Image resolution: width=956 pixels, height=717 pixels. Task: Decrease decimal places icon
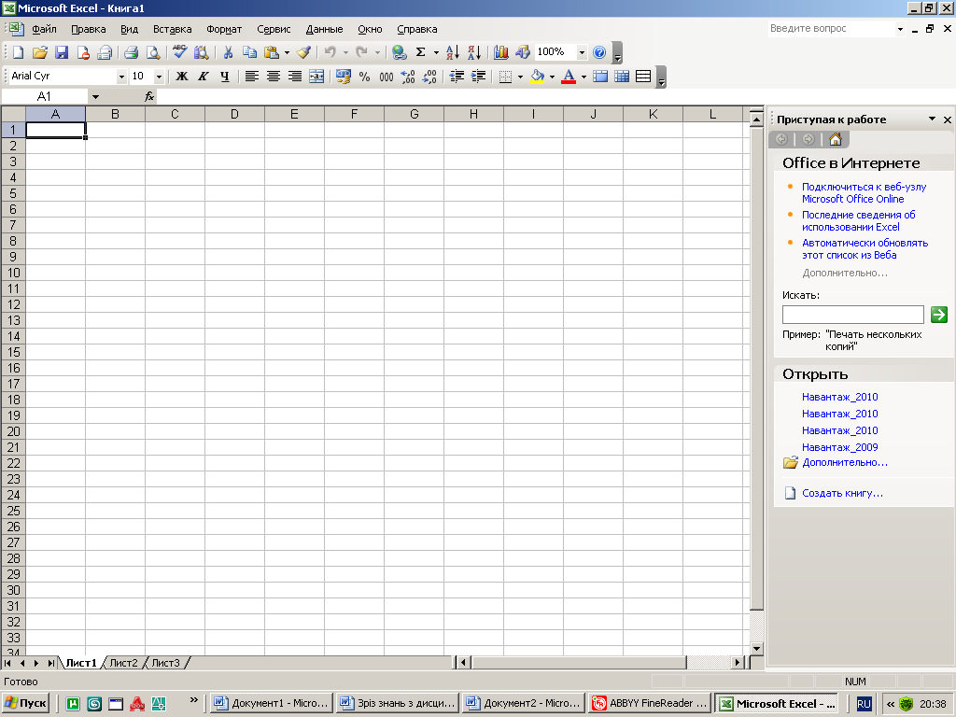pos(429,77)
